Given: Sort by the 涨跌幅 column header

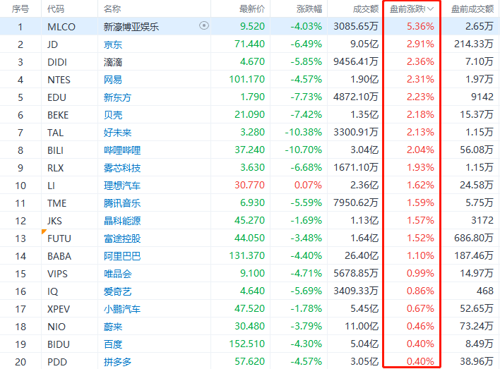Looking at the screenshot, I should (x=309, y=9).
